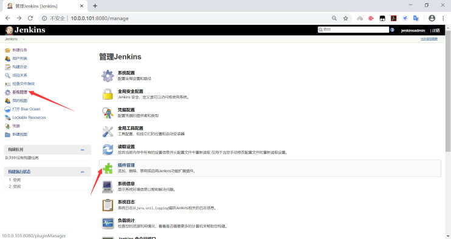Open the 系统日志 heading link
Viewport: 451px width, 239px height.
(126, 202)
